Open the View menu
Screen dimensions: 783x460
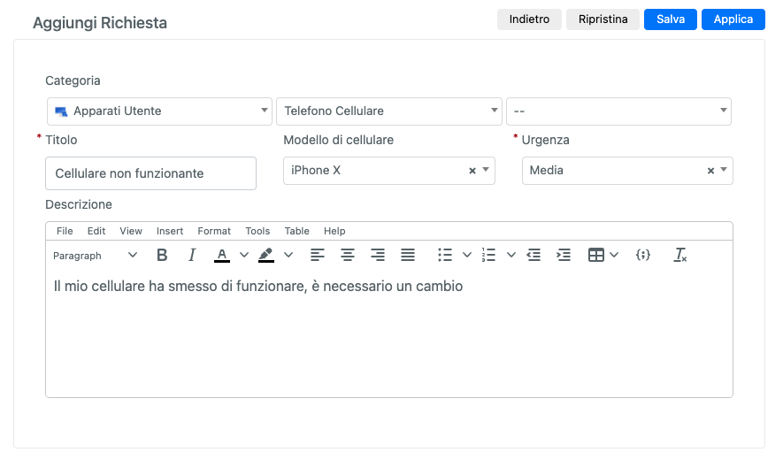[x=131, y=231]
